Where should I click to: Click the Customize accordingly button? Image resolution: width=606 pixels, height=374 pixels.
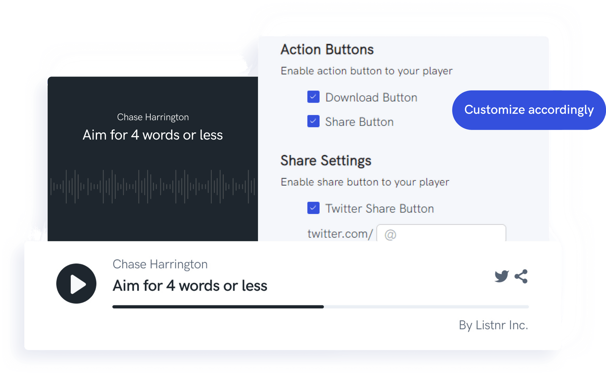[529, 110]
